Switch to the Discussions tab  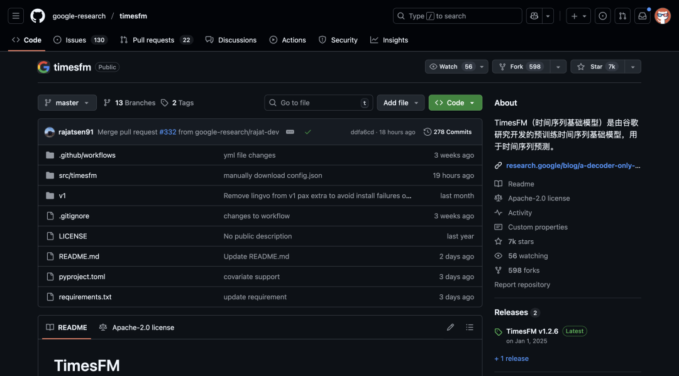click(x=231, y=40)
